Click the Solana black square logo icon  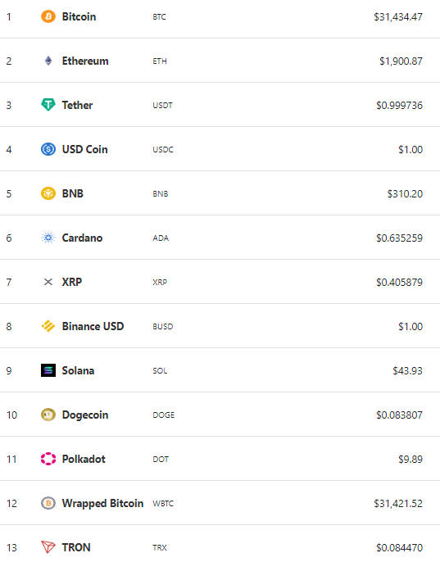[48, 370]
